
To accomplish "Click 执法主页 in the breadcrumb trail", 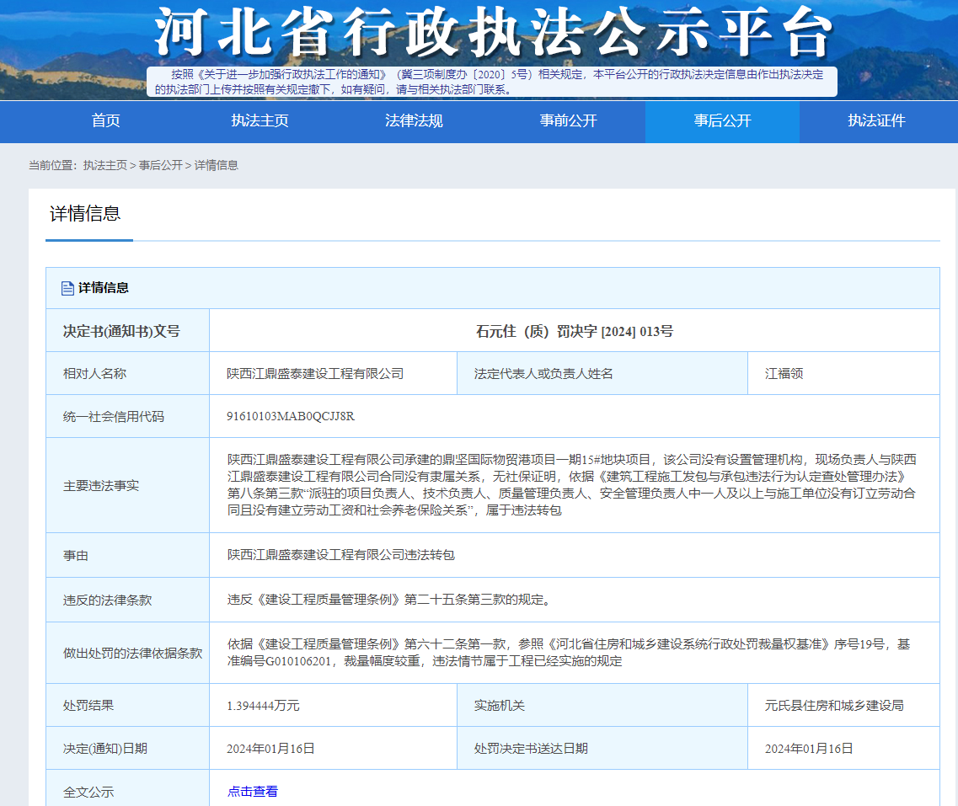I will 104,165.
